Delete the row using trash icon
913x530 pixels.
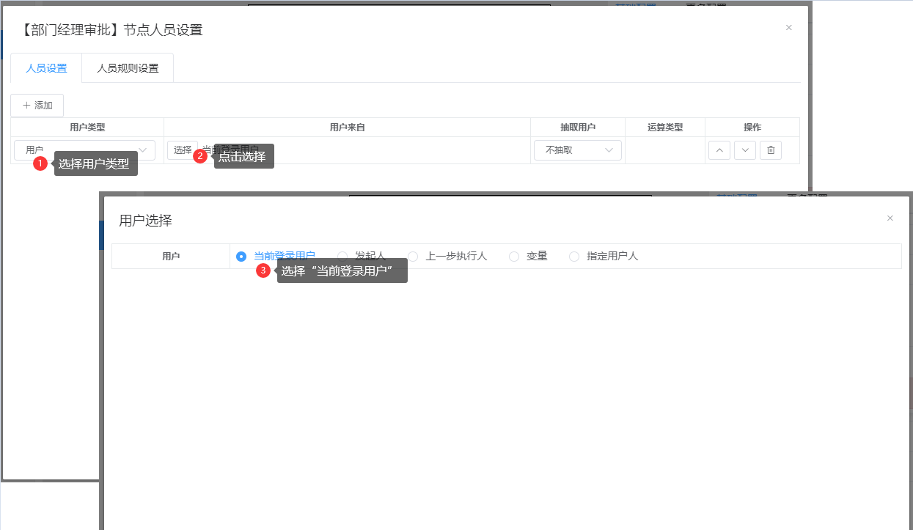pyautogui.click(x=771, y=150)
